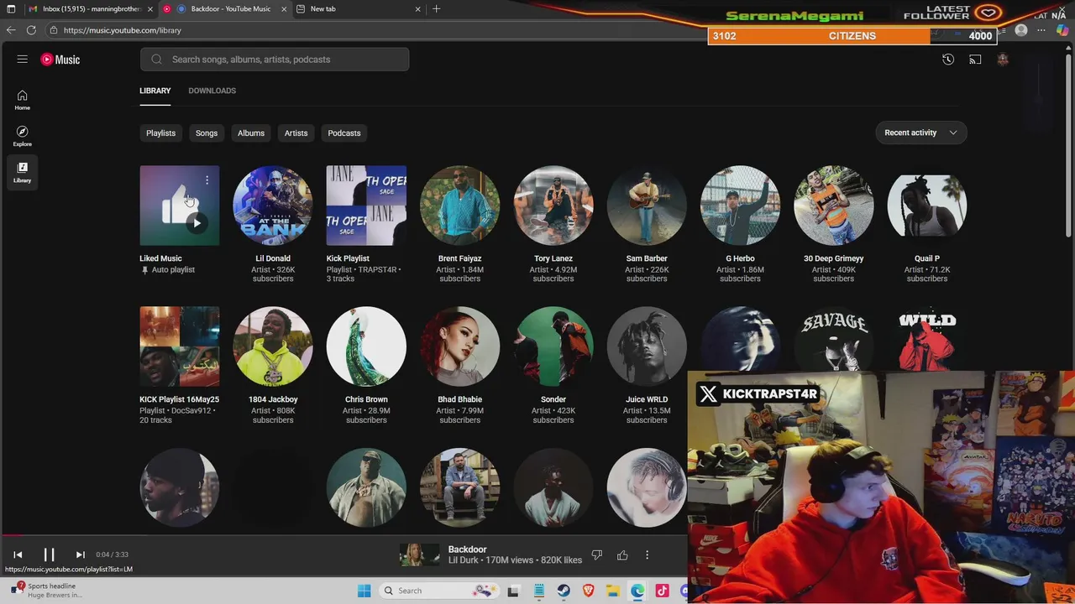Screen dimensions: 1075x604
Task: Play the Liked Music playlist
Action: click(x=197, y=223)
